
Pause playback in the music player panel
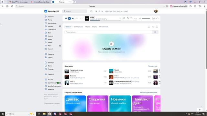pos(69,19)
